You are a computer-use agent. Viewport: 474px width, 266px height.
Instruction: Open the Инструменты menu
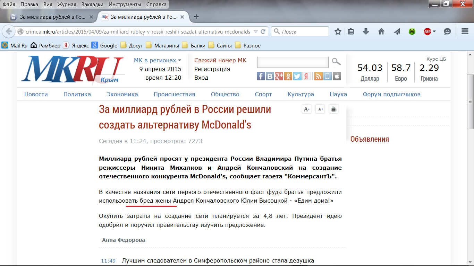pyautogui.click(x=125, y=5)
